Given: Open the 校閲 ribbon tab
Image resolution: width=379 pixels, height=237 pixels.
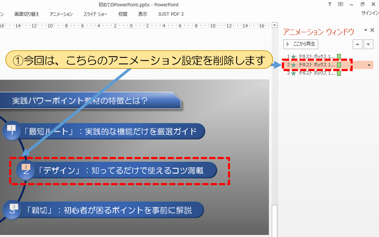Looking at the screenshot, I should [x=123, y=14].
